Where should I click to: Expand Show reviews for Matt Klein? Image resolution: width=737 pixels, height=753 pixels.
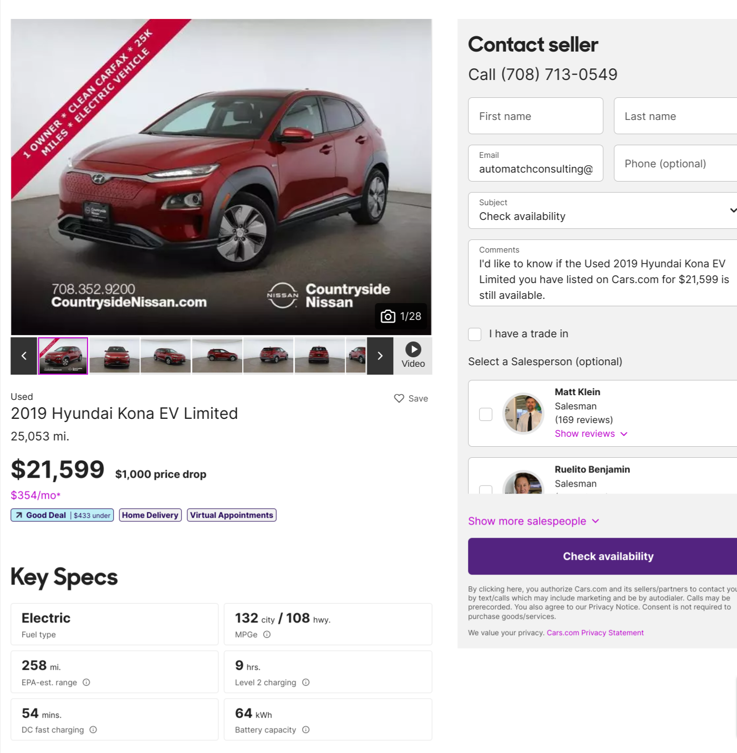pyautogui.click(x=591, y=434)
